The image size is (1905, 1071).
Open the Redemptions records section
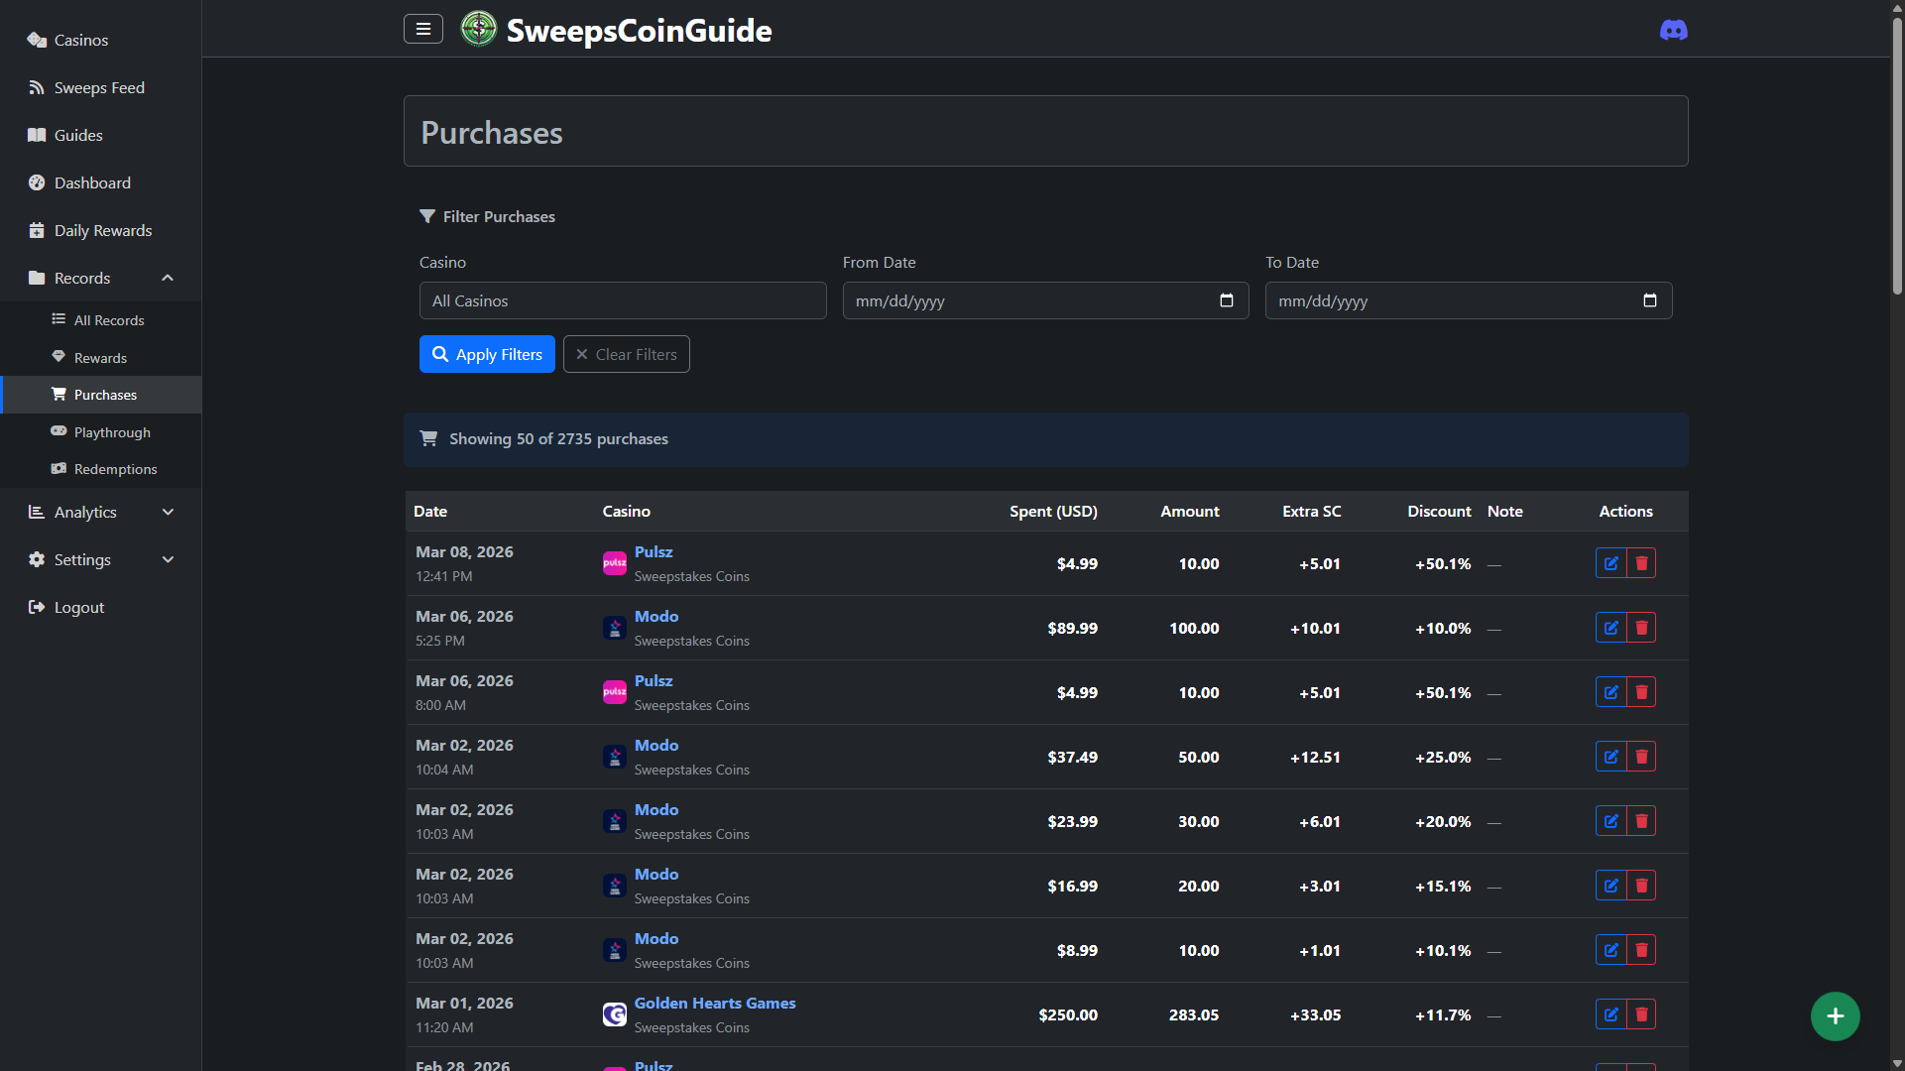pyautogui.click(x=116, y=468)
